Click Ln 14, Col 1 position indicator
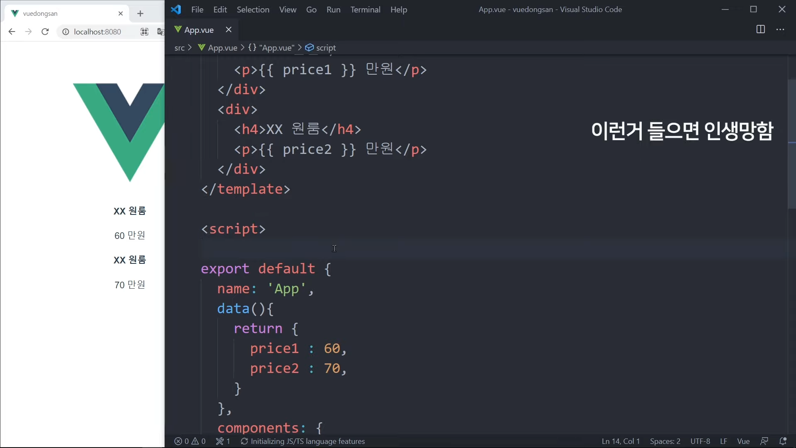Screen dimensions: 796x448 pos(621,441)
